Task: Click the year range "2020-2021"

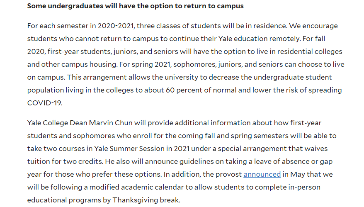Action: click(x=115, y=26)
